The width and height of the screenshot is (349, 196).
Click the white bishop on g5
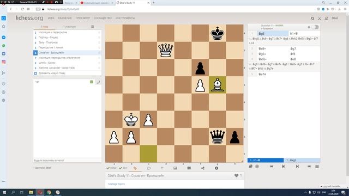[218, 85]
